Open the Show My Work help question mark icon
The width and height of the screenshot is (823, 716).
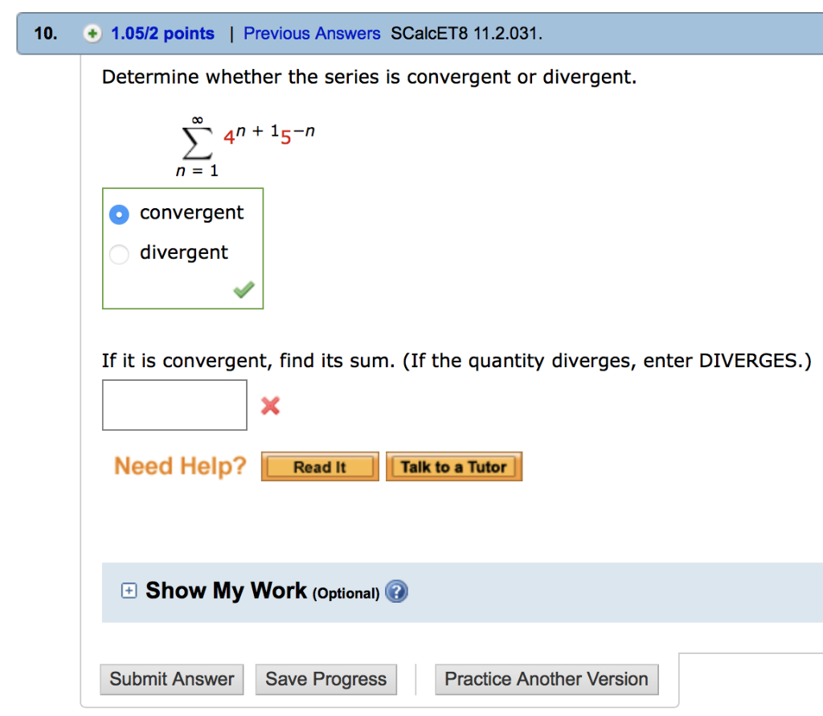coord(396,591)
